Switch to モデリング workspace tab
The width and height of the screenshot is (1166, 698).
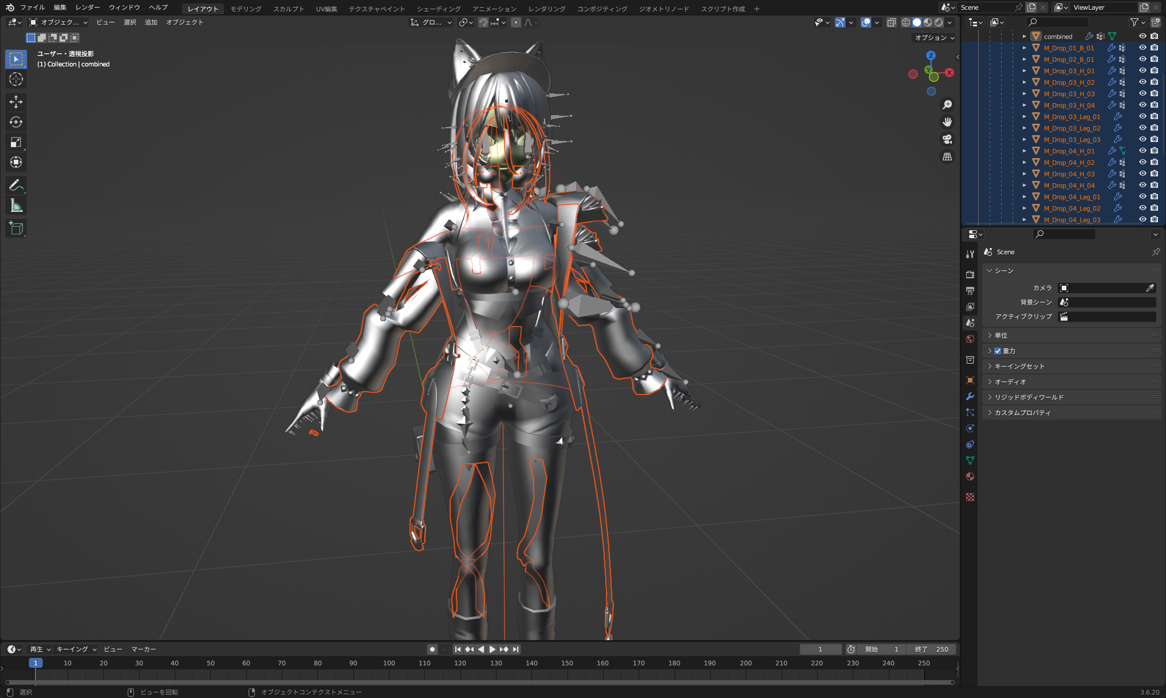point(246,9)
